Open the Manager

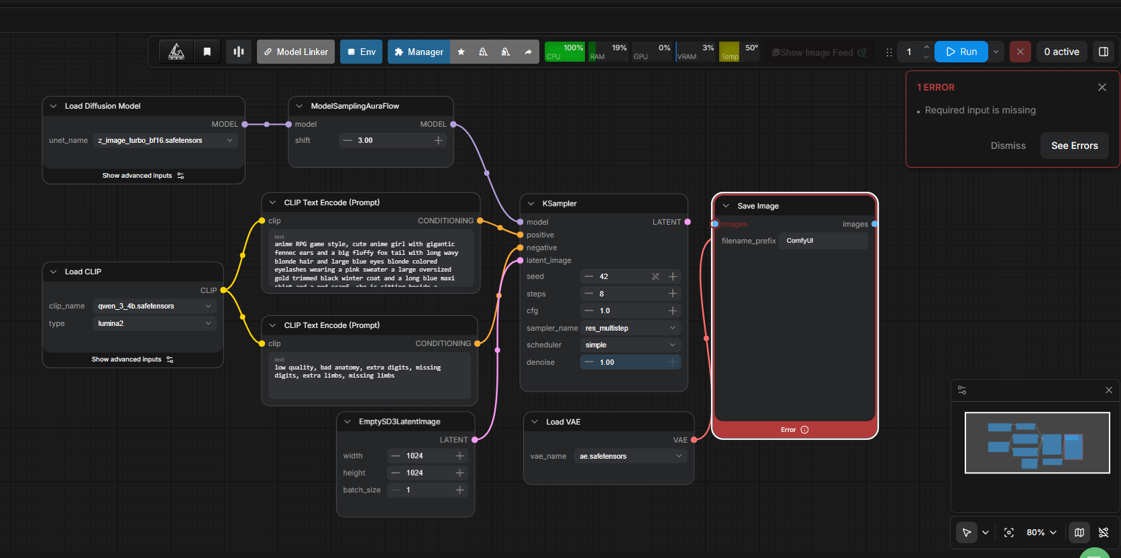pos(419,52)
